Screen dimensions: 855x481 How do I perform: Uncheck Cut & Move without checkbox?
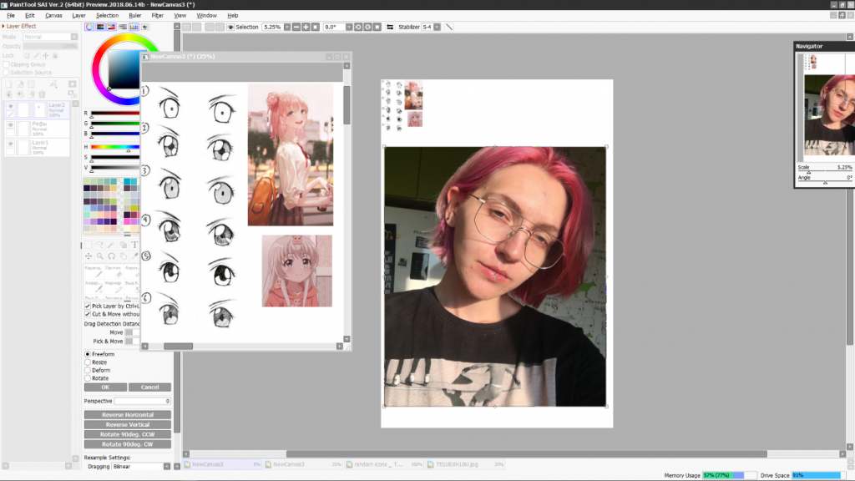(87, 314)
